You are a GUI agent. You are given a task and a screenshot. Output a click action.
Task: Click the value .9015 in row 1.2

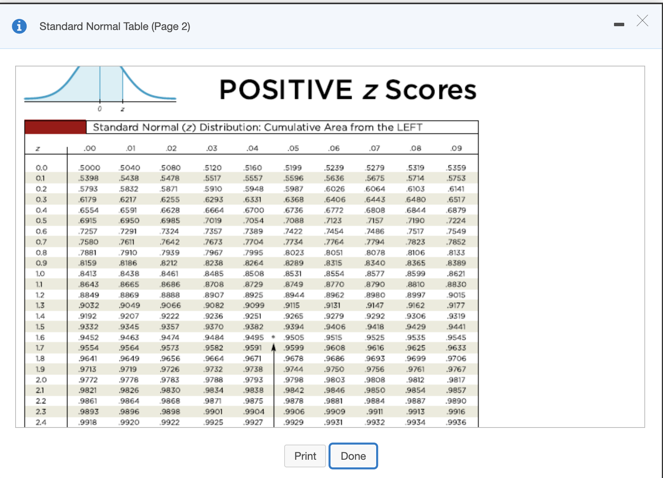[x=456, y=295]
